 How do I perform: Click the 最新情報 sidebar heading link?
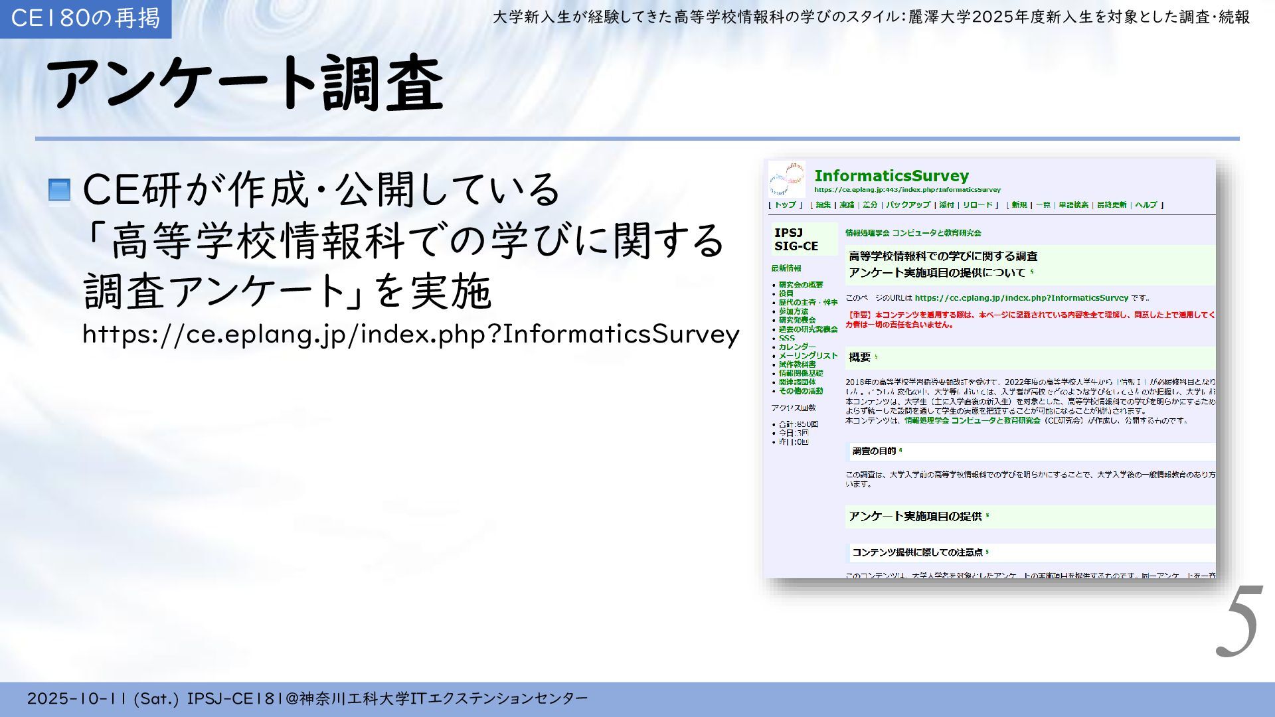pyautogui.click(x=786, y=268)
